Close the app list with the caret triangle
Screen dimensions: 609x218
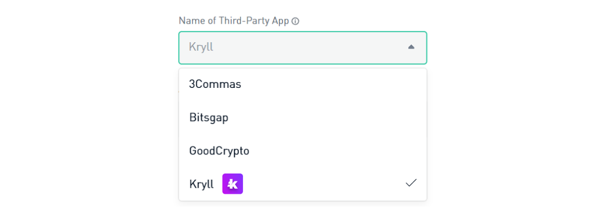(x=411, y=47)
